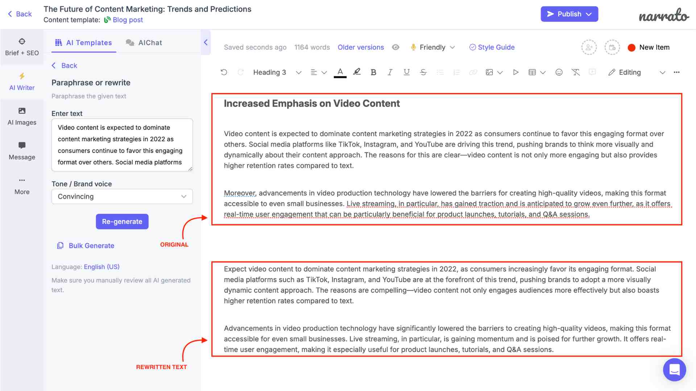Choose font color tool
696x391 pixels.
(340, 72)
